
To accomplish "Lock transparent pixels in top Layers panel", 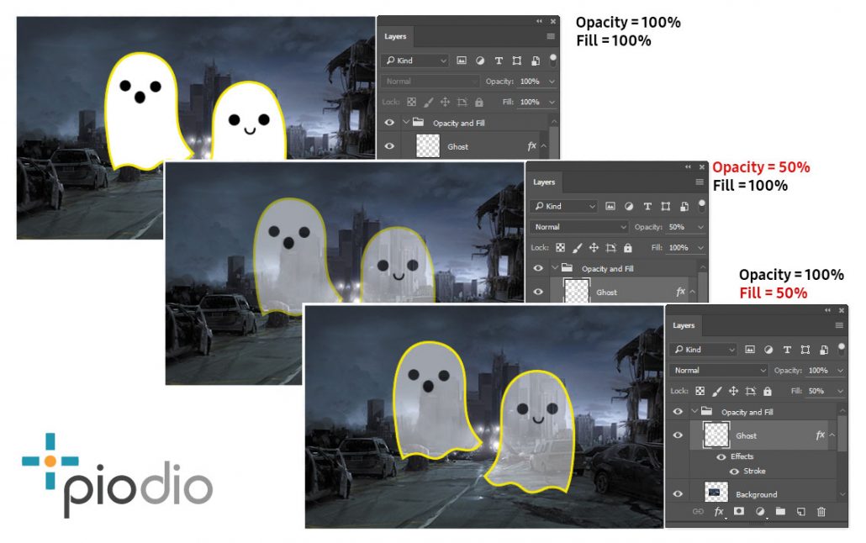I will (411, 102).
